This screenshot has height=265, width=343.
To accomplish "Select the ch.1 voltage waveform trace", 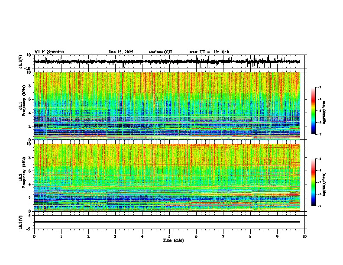I will tap(167, 61).
